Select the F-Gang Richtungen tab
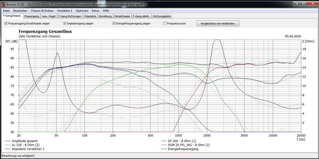Viewport: 319px width, 159px height. 70,16
